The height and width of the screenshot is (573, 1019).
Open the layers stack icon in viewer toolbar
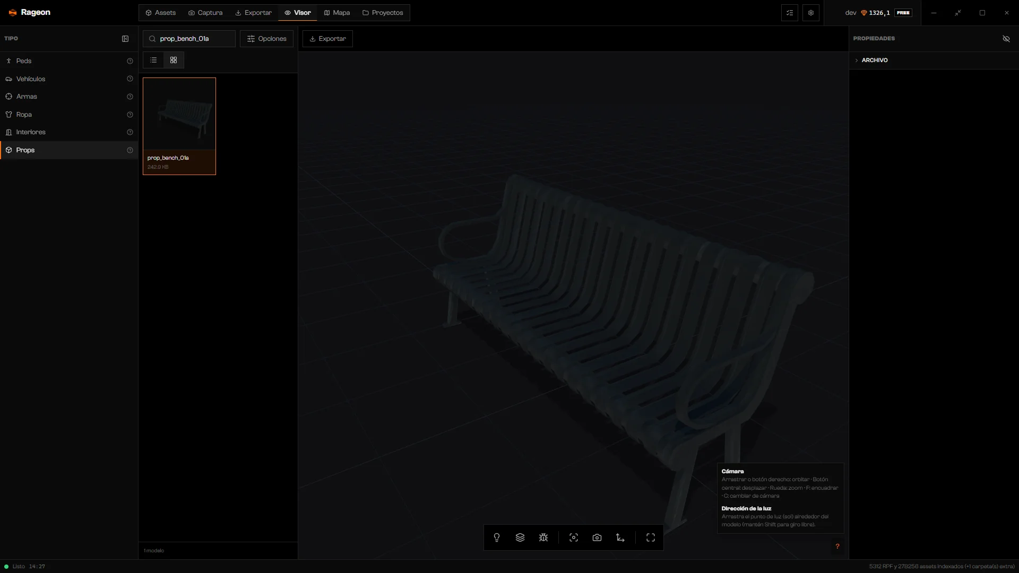(520, 537)
